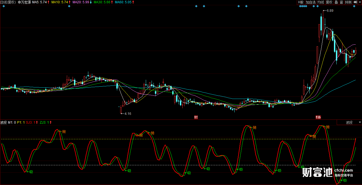Click the 财 financial marker below chart
This screenshot has height=185, width=362.
pyautogui.click(x=196, y=117)
